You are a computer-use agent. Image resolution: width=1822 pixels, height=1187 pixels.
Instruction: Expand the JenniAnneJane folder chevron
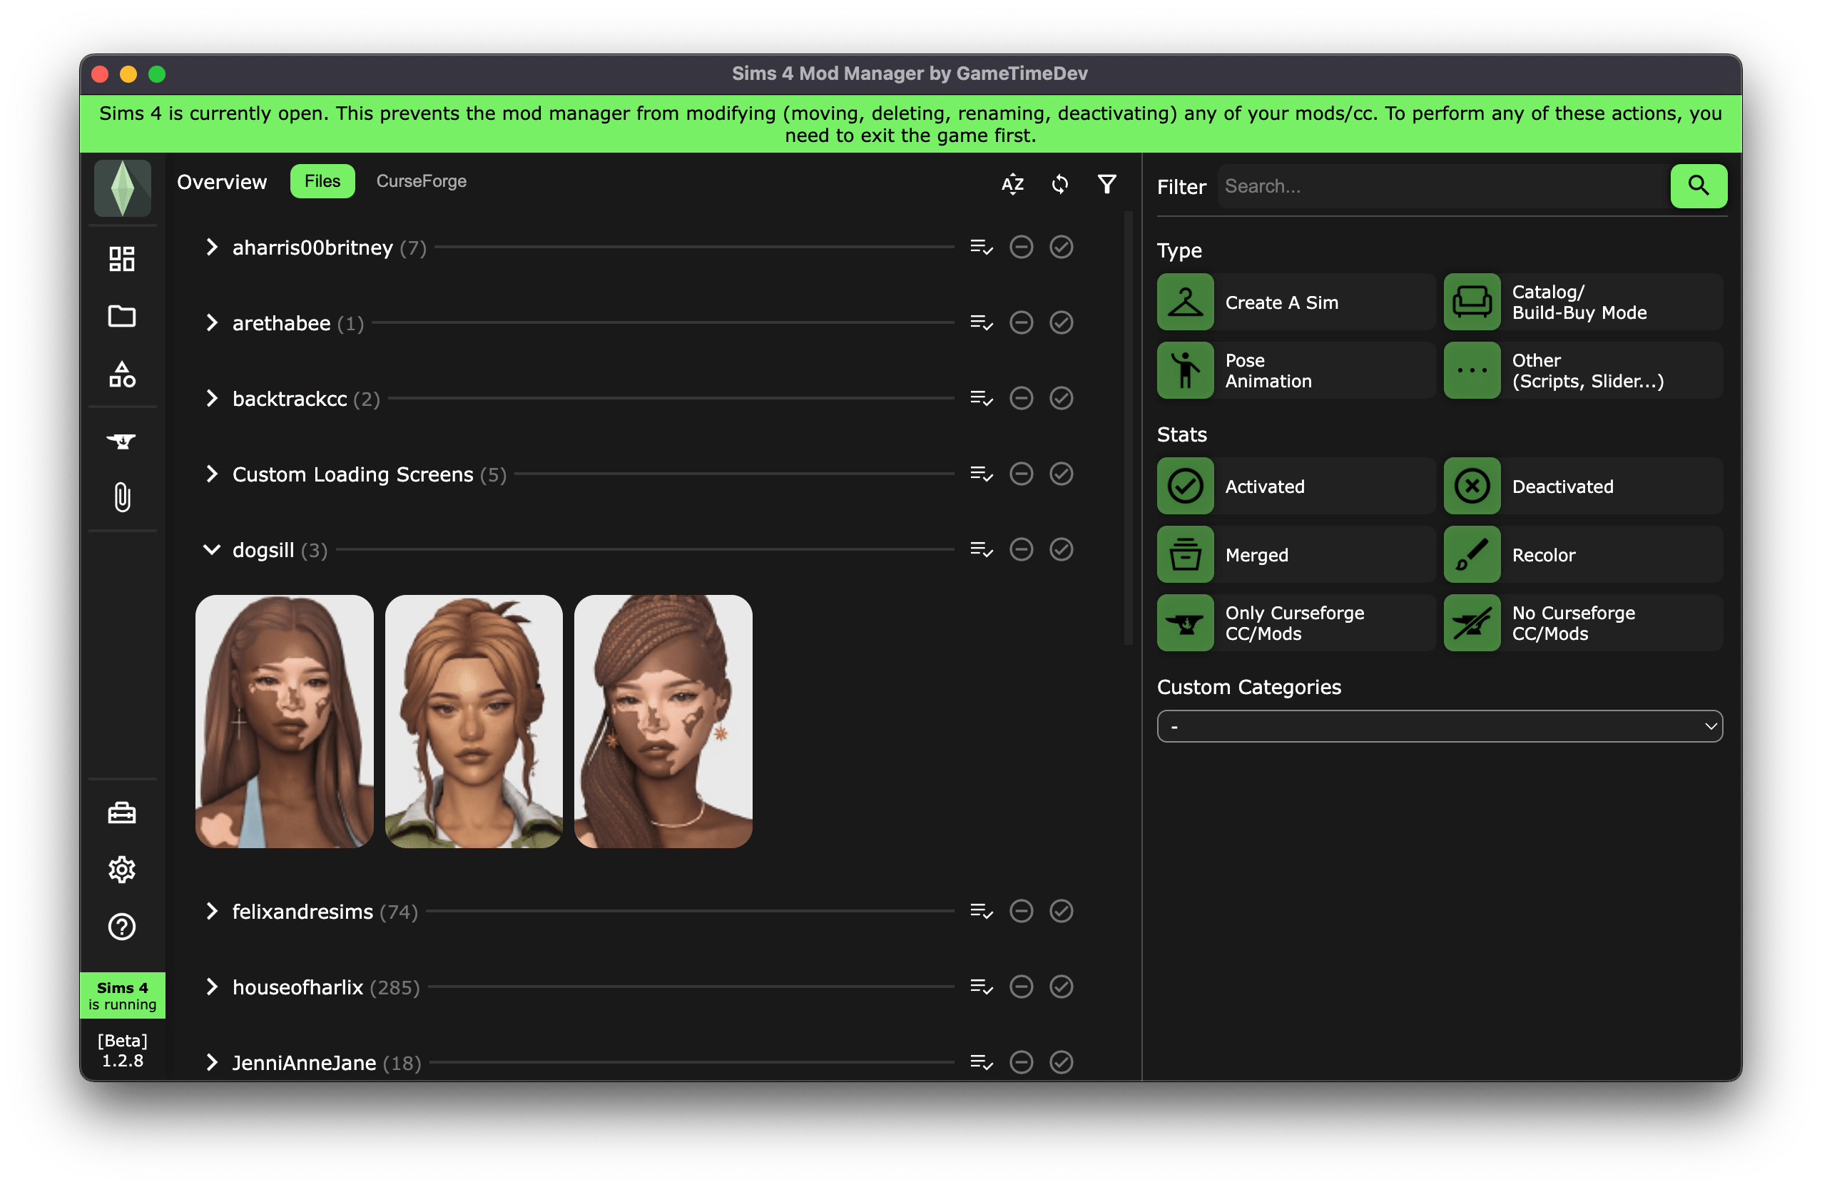tap(212, 1063)
